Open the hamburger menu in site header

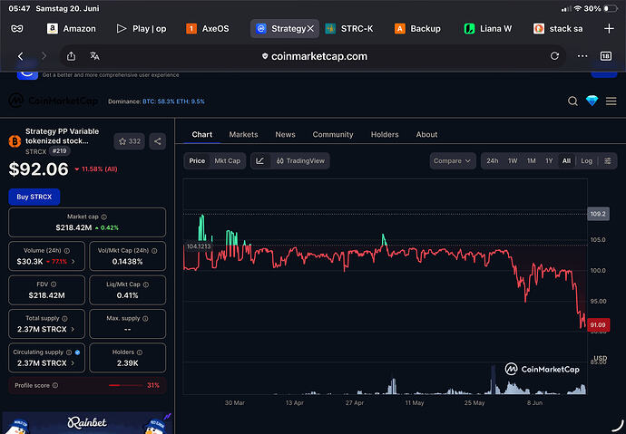(611, 101)
